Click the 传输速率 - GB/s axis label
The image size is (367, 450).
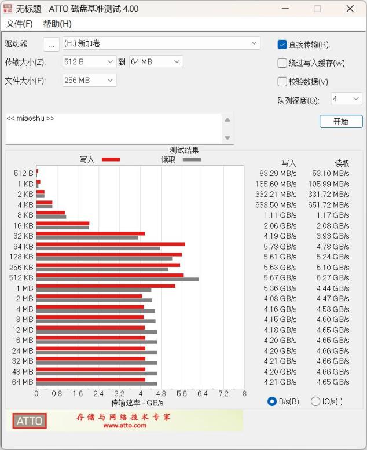pos(137,403)
